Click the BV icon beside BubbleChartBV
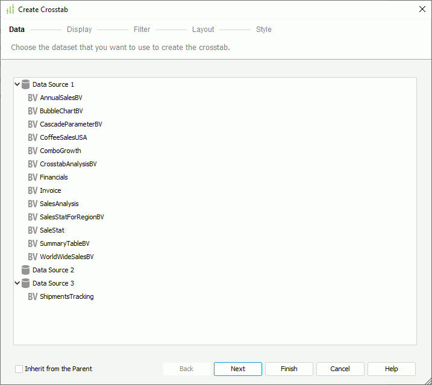This screenshot has height=385, width=432. point(33,111)
